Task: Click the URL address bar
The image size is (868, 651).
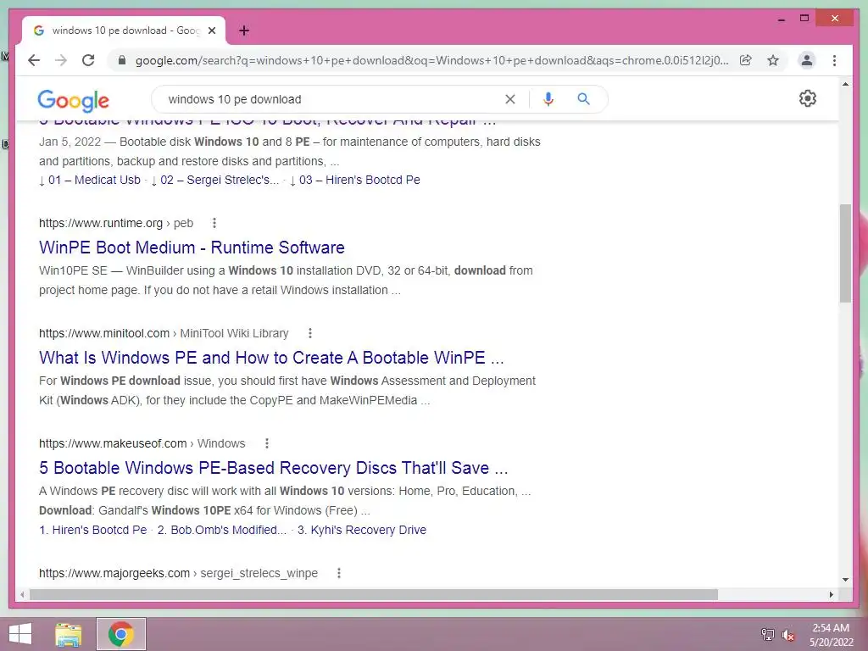Action: [x=431, y=60]
